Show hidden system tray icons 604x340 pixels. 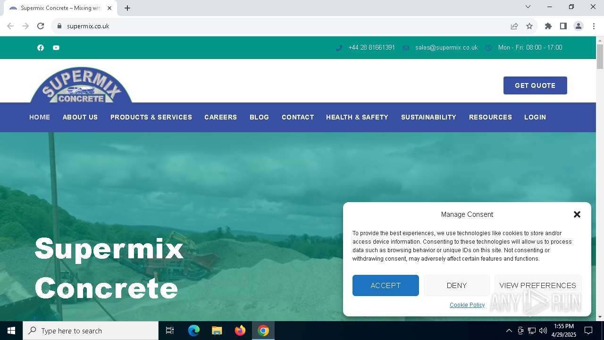point(509,331)
